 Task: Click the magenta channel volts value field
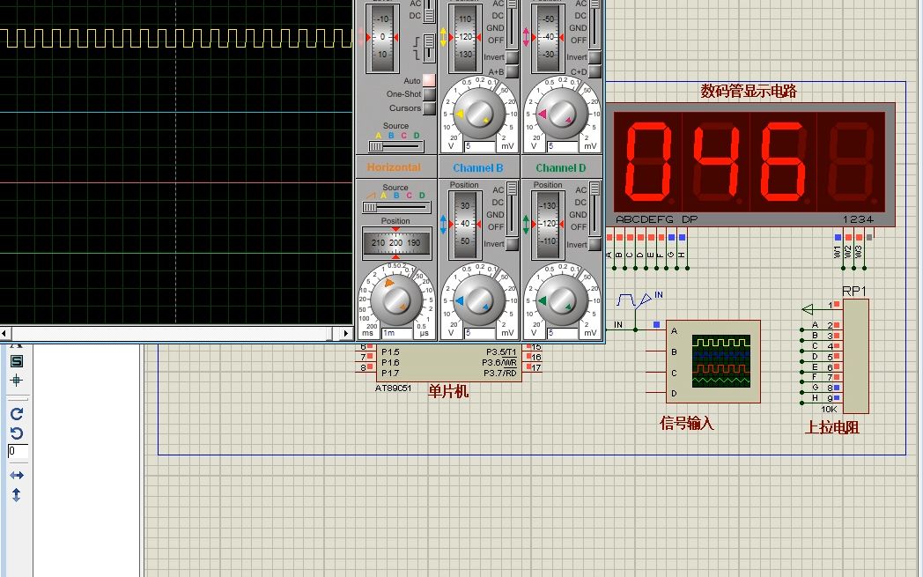tap(562, 146)
